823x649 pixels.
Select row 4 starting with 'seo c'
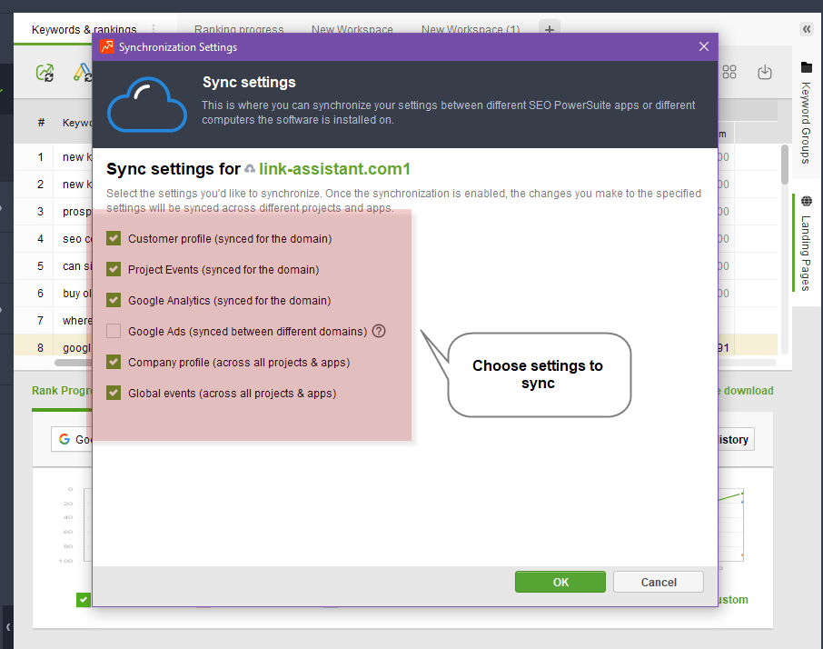point(53,239)
